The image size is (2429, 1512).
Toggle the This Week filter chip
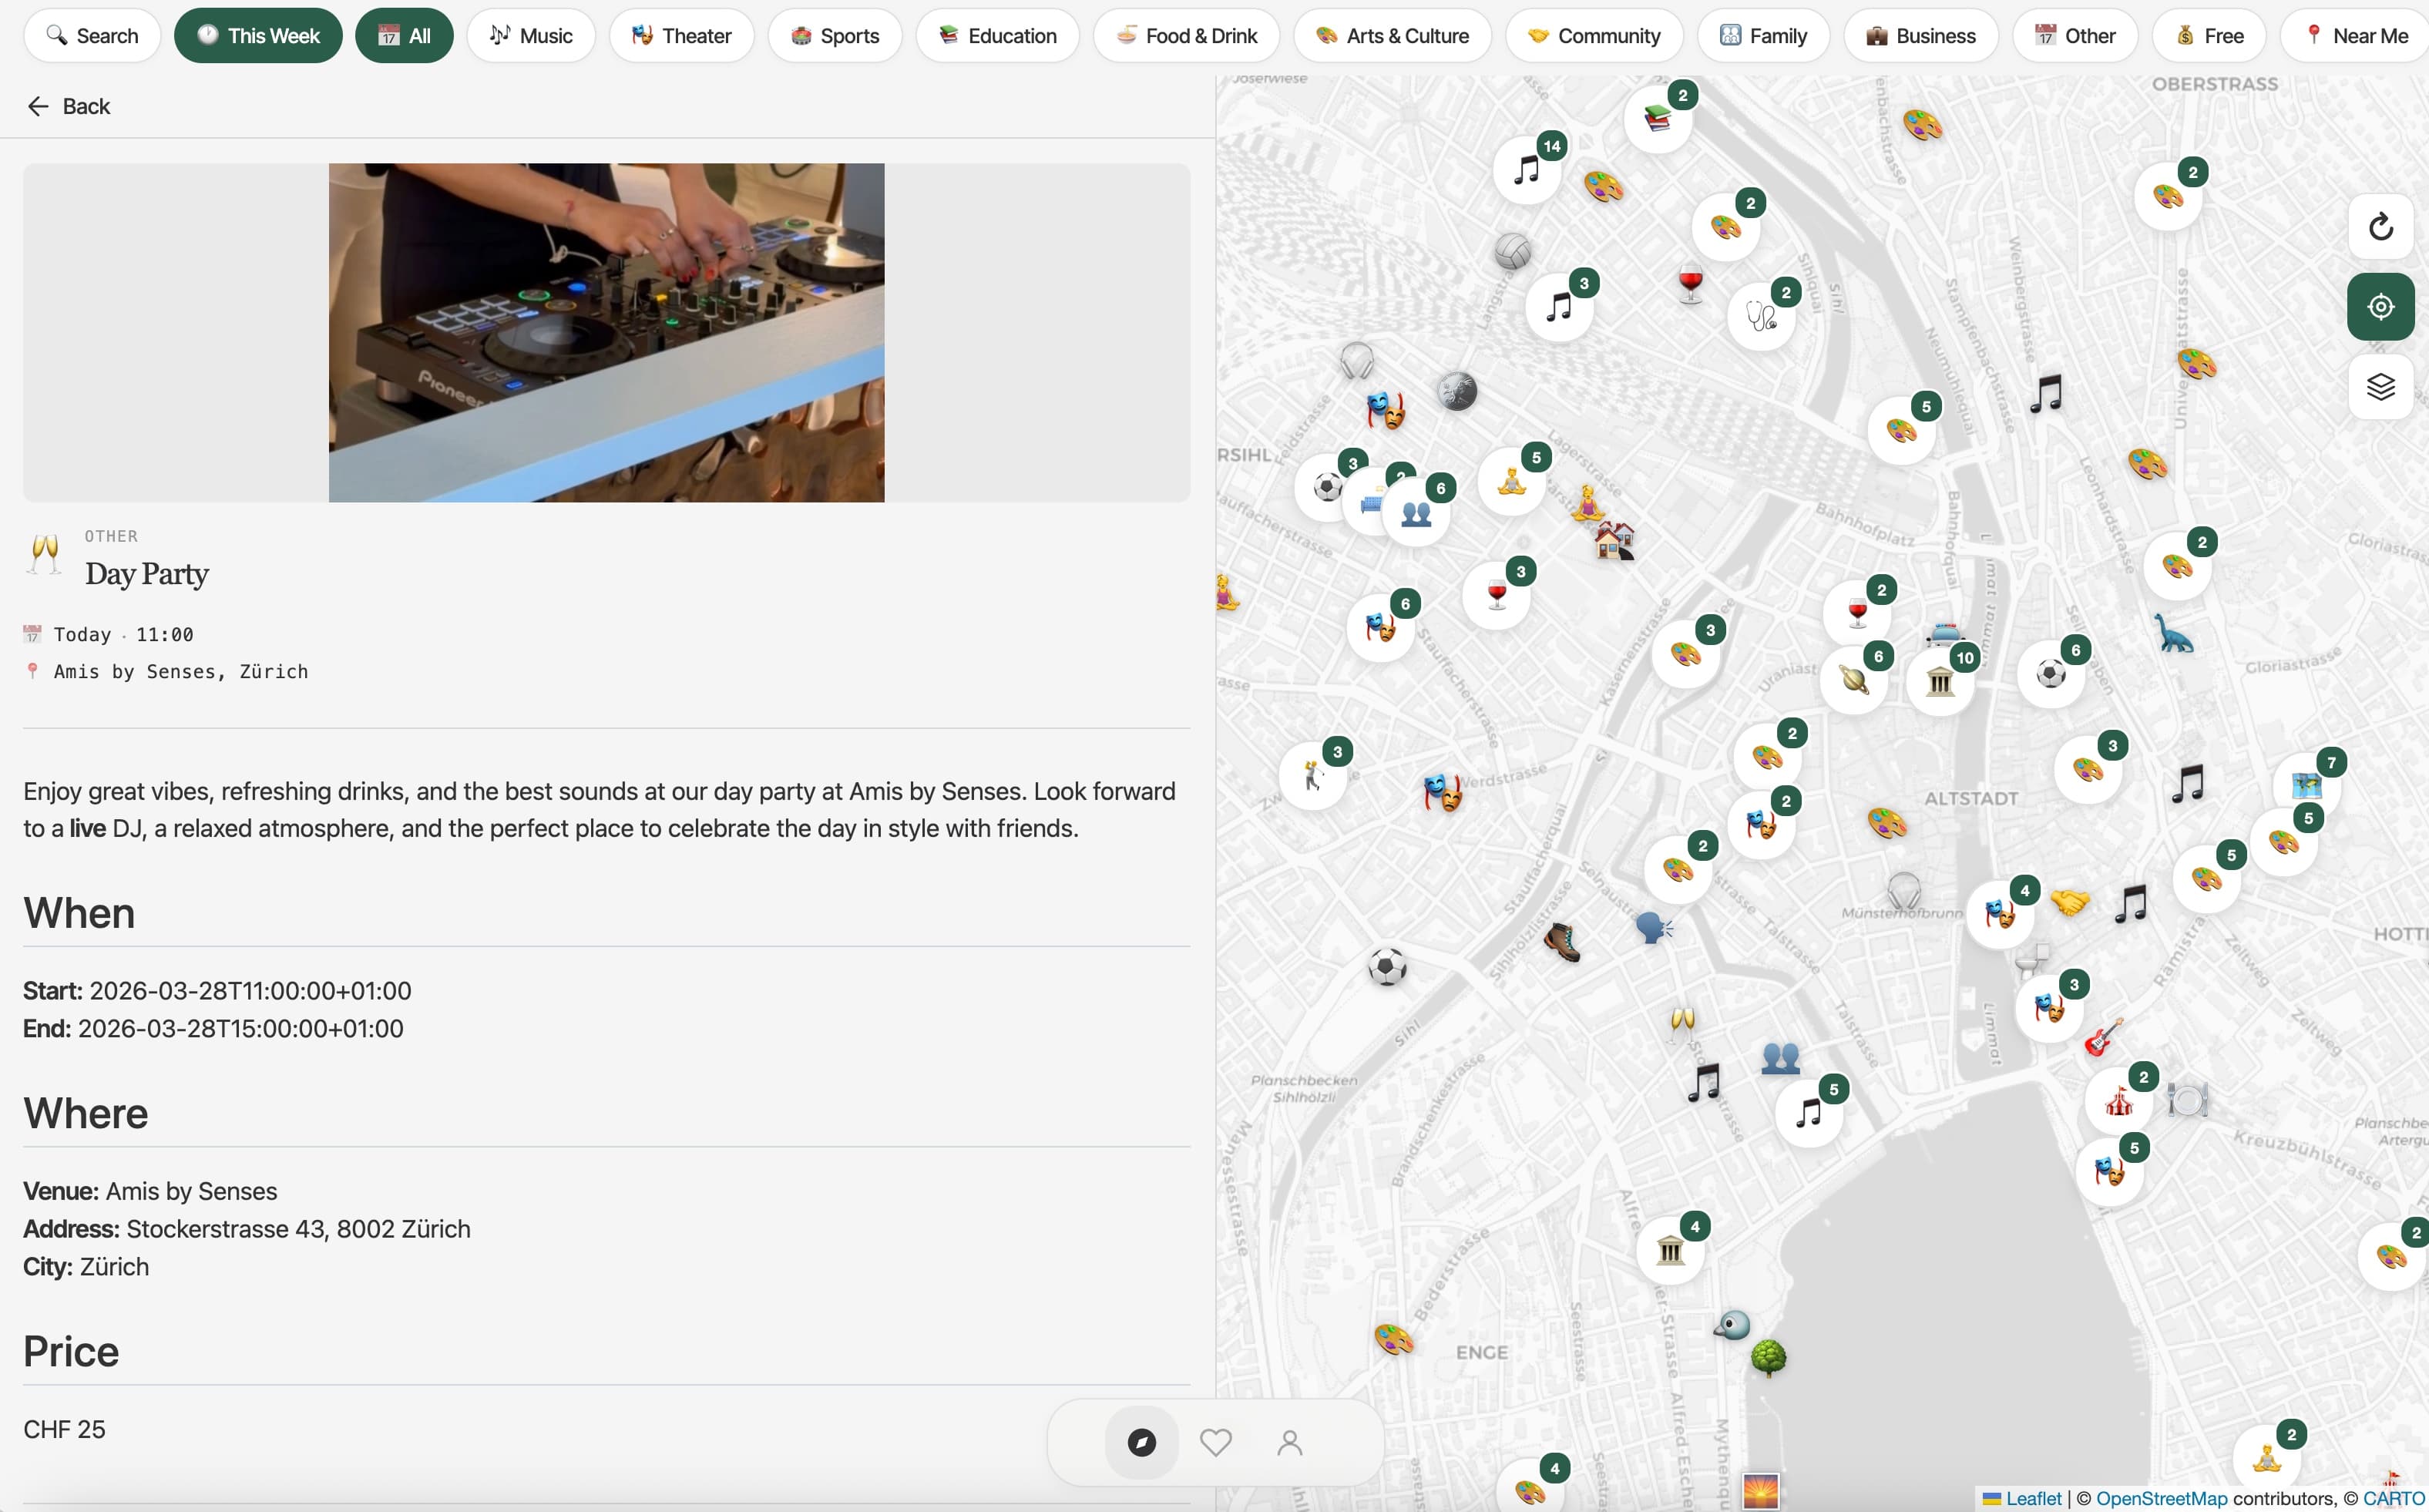coord(258,36)
